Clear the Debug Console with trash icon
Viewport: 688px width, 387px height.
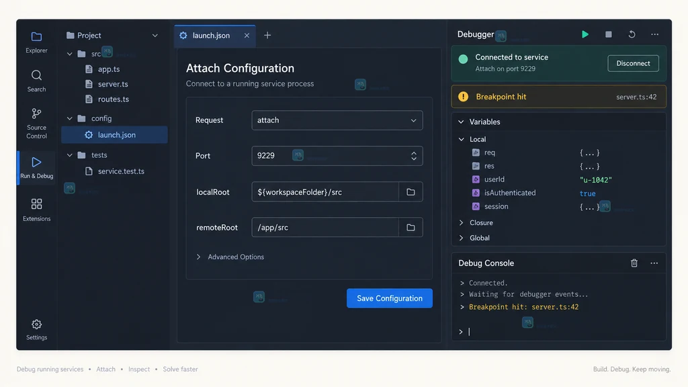coord(634,263)
